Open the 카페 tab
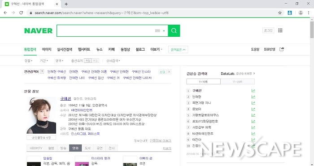 111,49
